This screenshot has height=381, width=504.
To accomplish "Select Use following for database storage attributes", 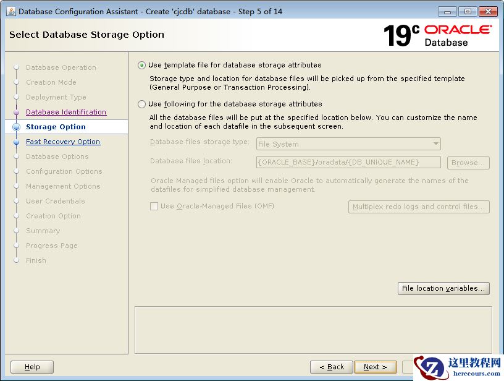I will coord(141,105).
